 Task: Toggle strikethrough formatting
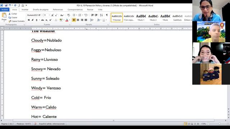tap(42, 20)
